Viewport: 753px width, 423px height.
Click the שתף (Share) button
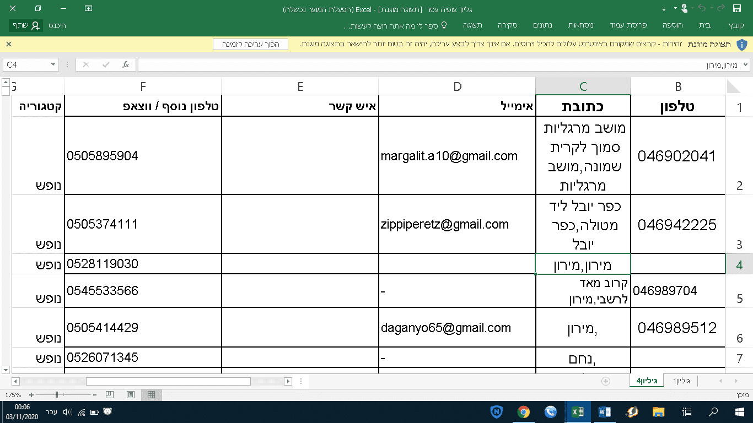coord(25,25)
